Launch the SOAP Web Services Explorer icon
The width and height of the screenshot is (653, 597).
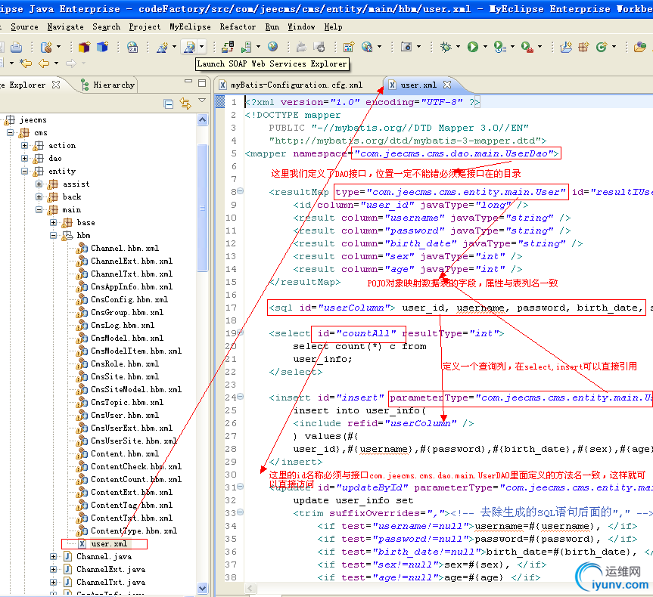click(x=188, y=47)
